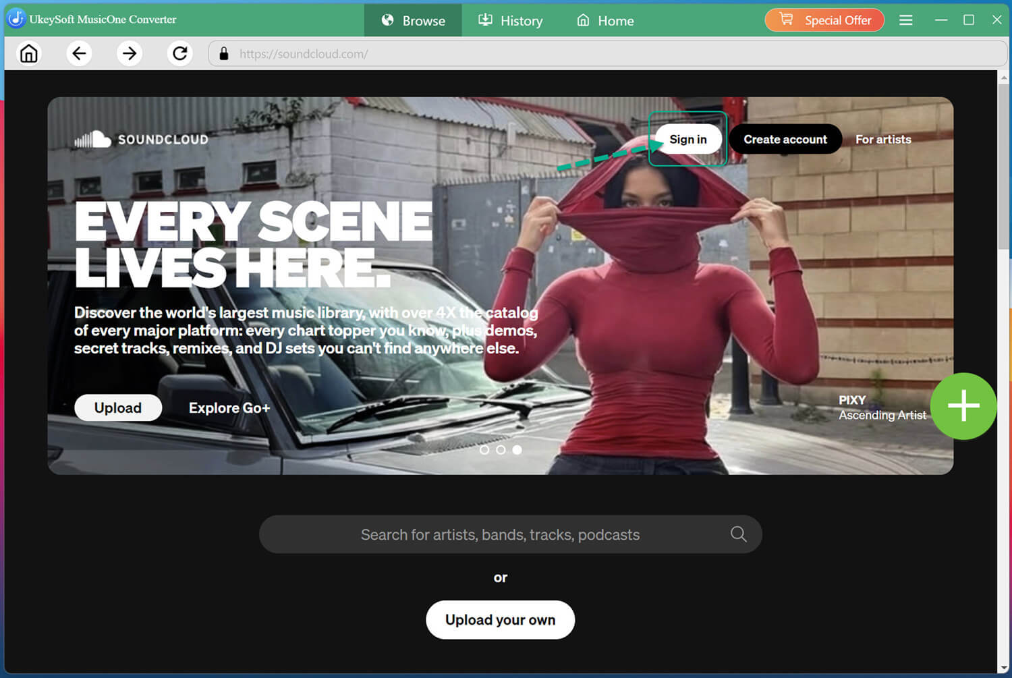Click the Special Offer button
The height and width of the screenshot is (678, 1012).
click(824, 20)
